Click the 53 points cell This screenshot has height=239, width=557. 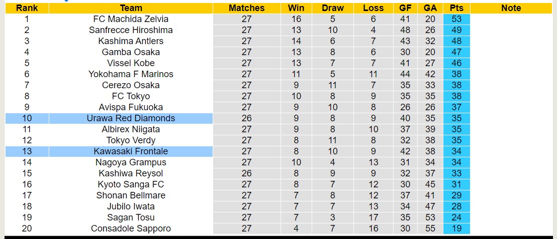(456, 19)
